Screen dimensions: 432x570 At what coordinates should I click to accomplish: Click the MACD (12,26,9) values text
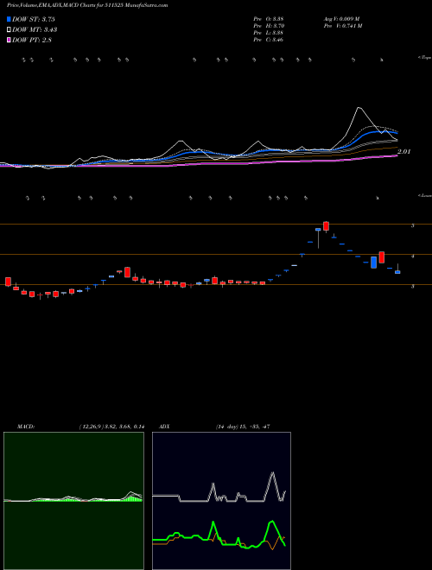111,427
